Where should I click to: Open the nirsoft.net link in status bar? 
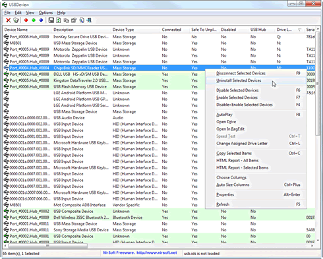pyautogui.click(x=157, y=253)
